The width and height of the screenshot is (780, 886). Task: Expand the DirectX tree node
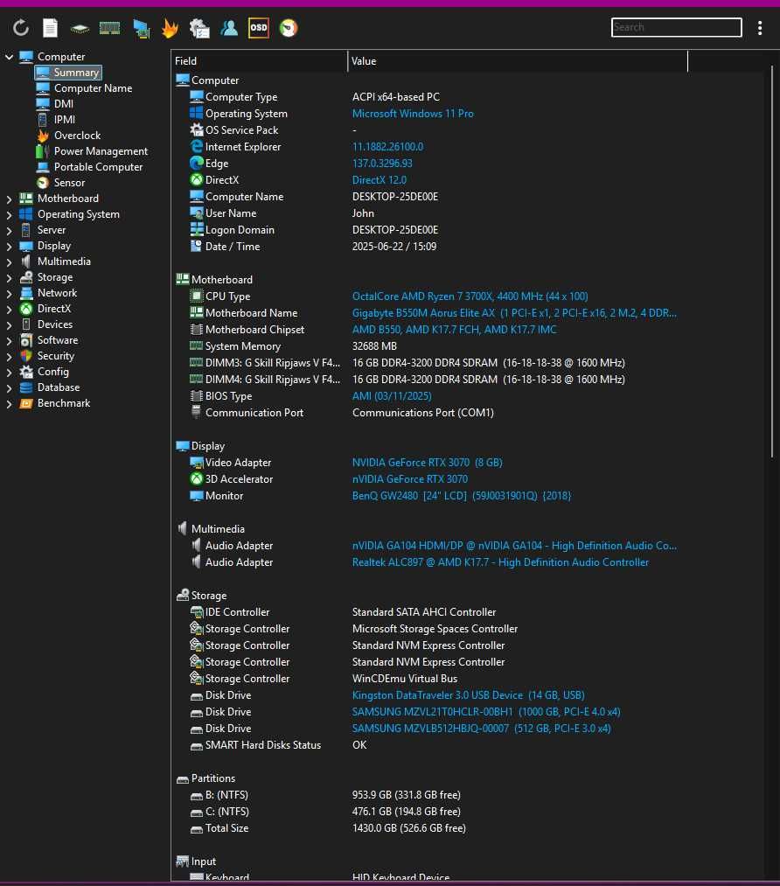click(x=9, y=310)
